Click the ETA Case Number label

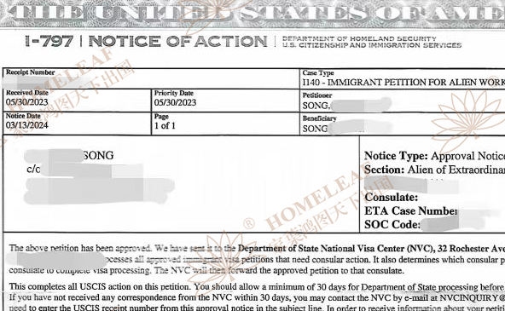point(410,211)
